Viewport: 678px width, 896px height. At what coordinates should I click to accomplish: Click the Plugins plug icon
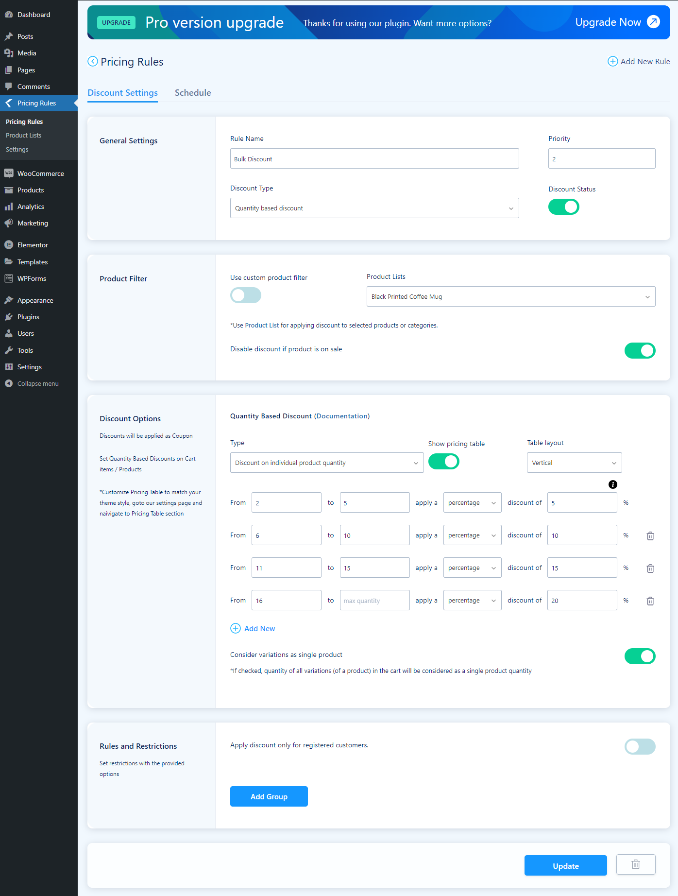(9, 317)
